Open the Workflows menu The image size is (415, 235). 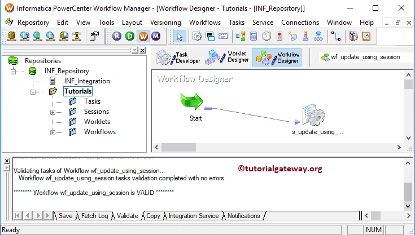(x=205, y=23)
